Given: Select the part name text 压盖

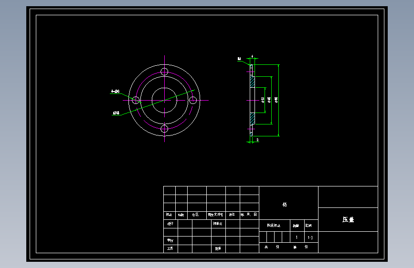Looking at the screenshot, I should 348,219.
